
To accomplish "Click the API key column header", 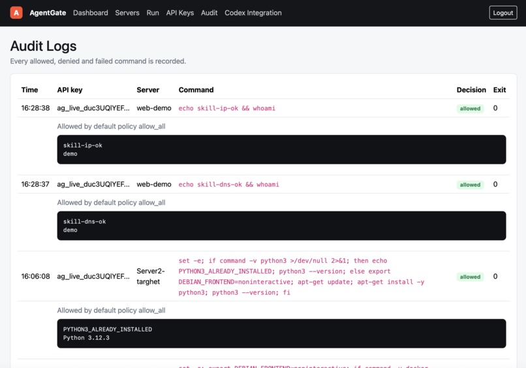I will click(70, 90).
